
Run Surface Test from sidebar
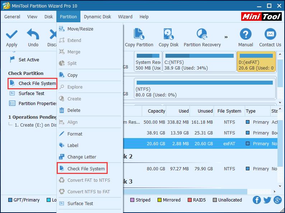(31, 93)
